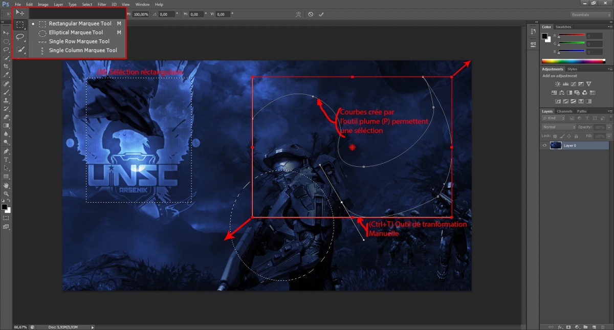This screenshot has height=330, width=614.
Task: Open the File menu
Action: click(x=18, y=4)
